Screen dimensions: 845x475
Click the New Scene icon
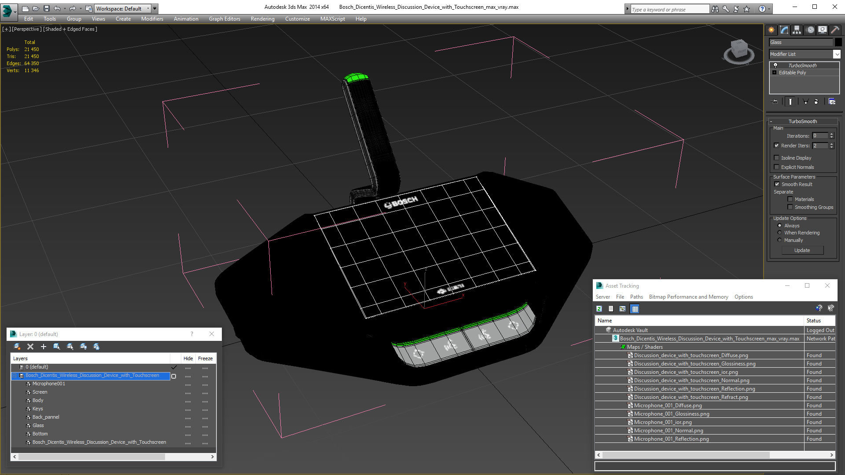tap(26, 8)
